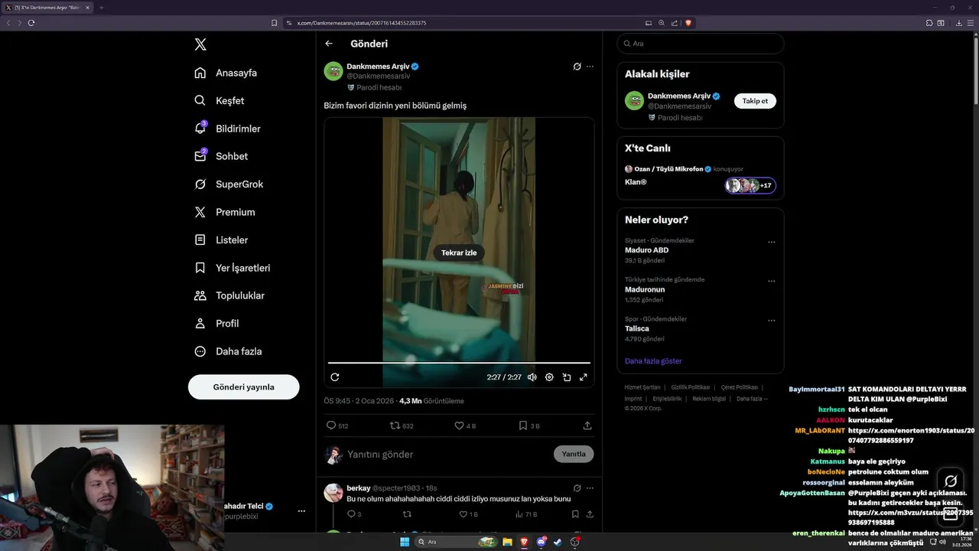This screenshot has height=551, width=979.
Task: View analytics of berkay's reply, 71 B
Action: coord(526,514)
